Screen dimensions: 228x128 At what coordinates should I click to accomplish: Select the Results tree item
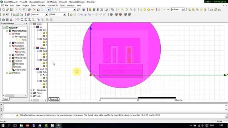pos(18,67)
